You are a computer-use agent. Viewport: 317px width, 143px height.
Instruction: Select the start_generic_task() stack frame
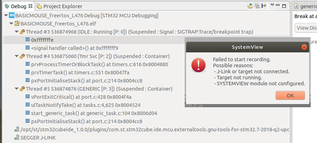(91, 113)
